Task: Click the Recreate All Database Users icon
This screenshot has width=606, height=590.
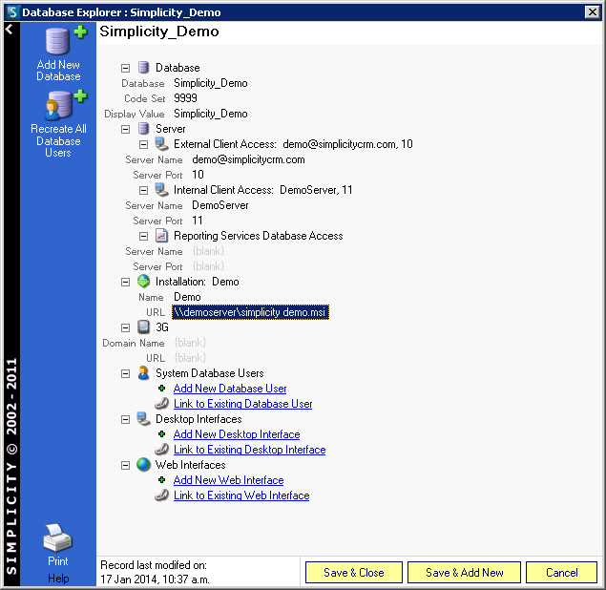Action: [x=58, y=106]
